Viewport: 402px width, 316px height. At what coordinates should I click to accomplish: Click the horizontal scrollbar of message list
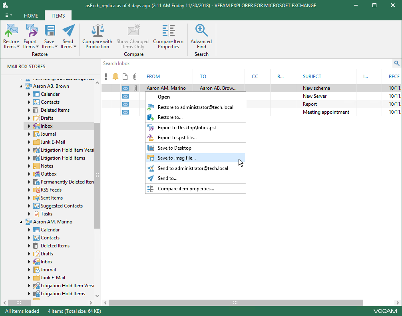236,303
